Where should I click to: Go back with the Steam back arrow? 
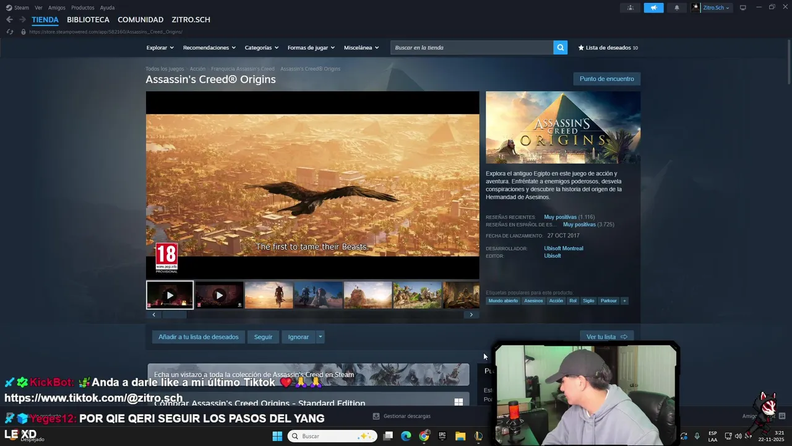click(9, 20)
